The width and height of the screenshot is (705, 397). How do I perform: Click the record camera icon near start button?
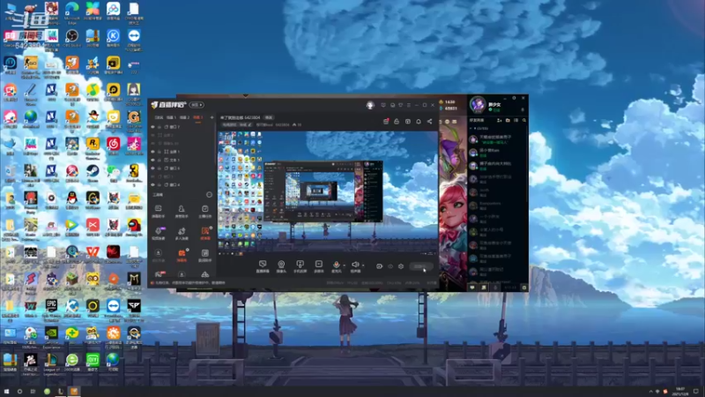click(379, 266)
